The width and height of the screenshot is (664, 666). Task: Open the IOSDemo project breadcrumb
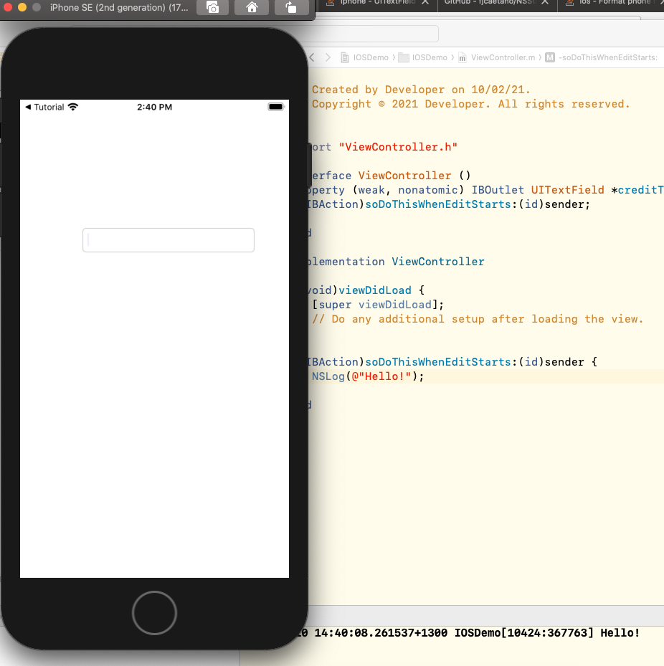pyautogui.click(x=365, y=57)
